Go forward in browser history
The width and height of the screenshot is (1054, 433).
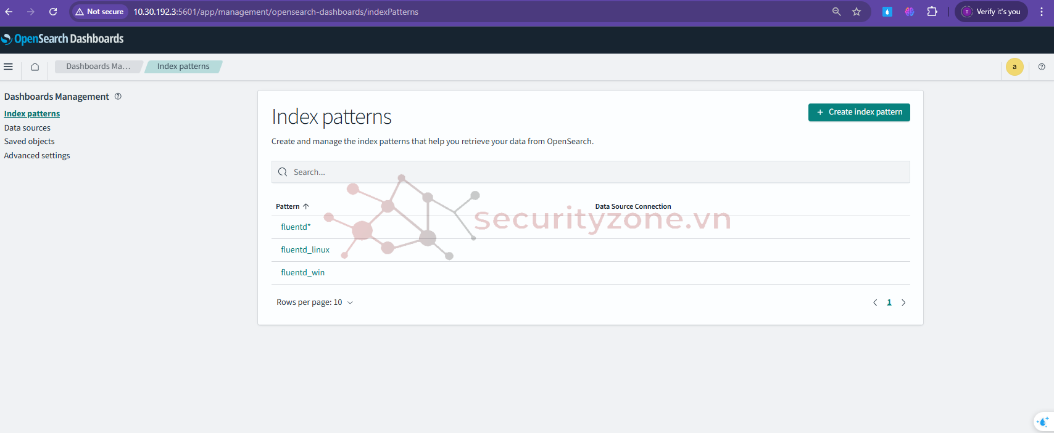31,12
